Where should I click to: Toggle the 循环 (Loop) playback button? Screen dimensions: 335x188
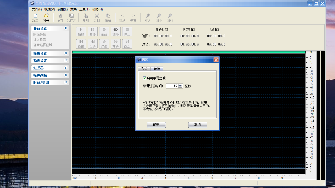tap(115, 32)
